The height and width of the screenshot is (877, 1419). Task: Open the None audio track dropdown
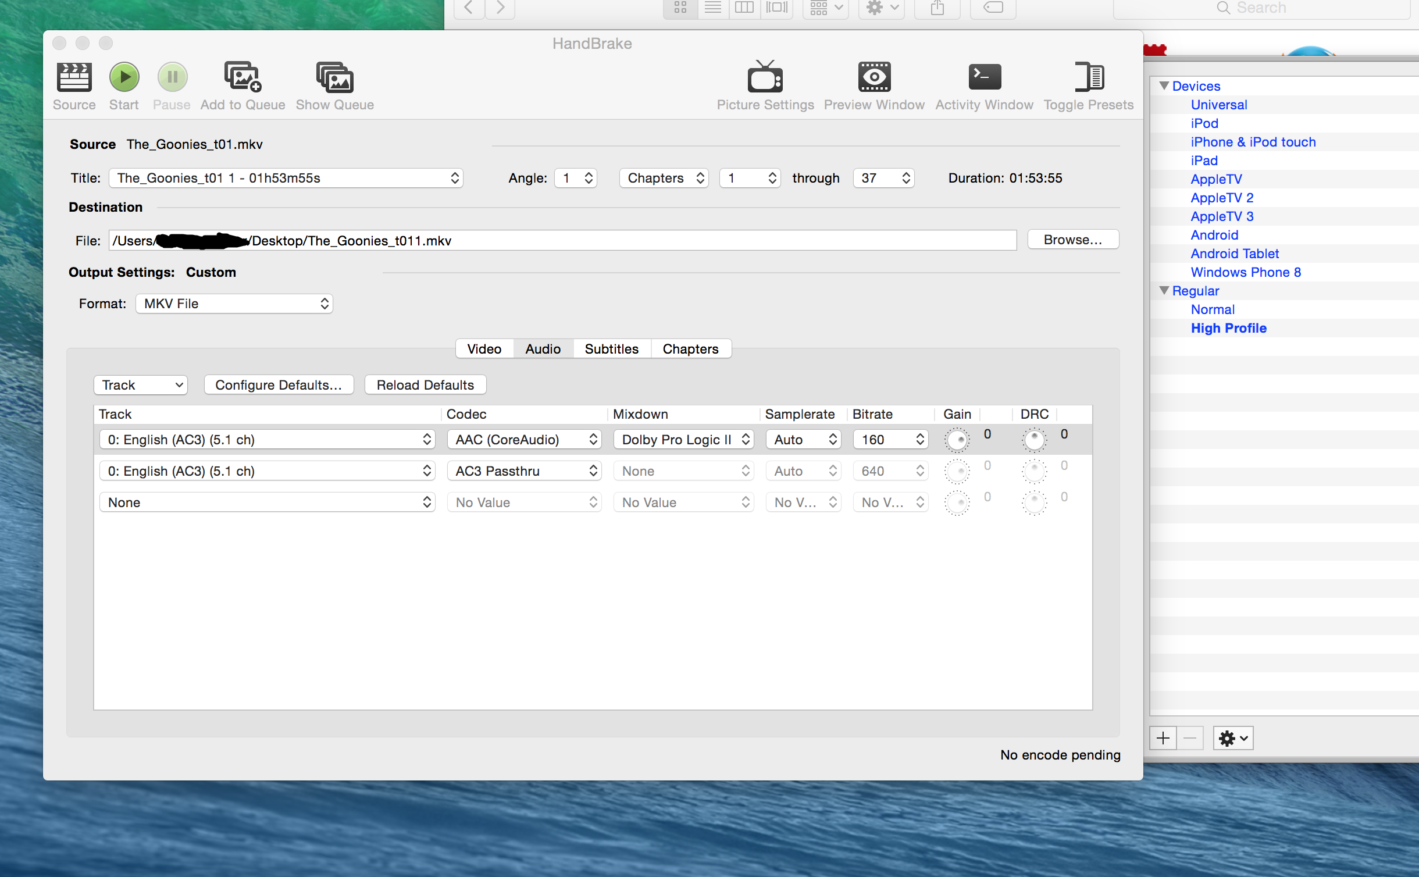[x=268, y=502]
